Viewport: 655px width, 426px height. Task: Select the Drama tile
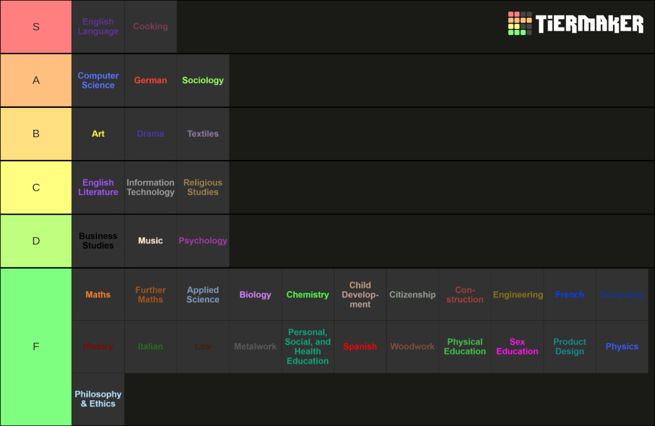(x=151, y=134)
